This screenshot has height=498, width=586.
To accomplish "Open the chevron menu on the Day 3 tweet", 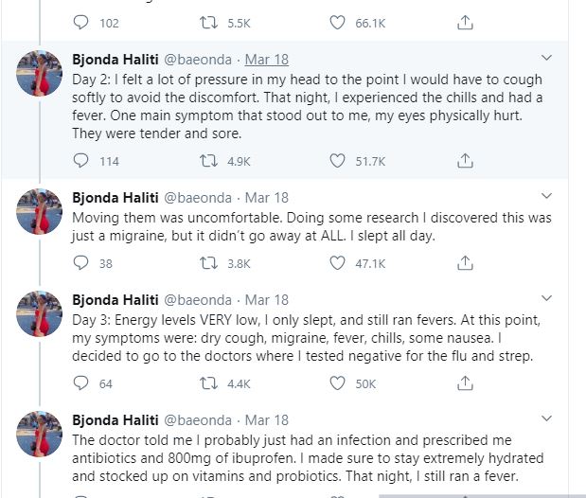I will click(546, 298).
